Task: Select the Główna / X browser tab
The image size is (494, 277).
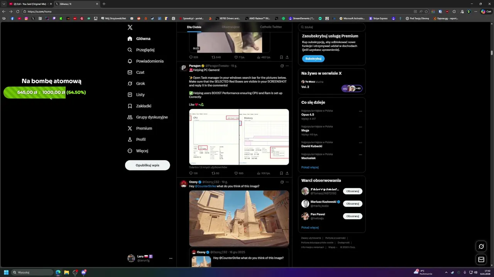Action: 76,4
